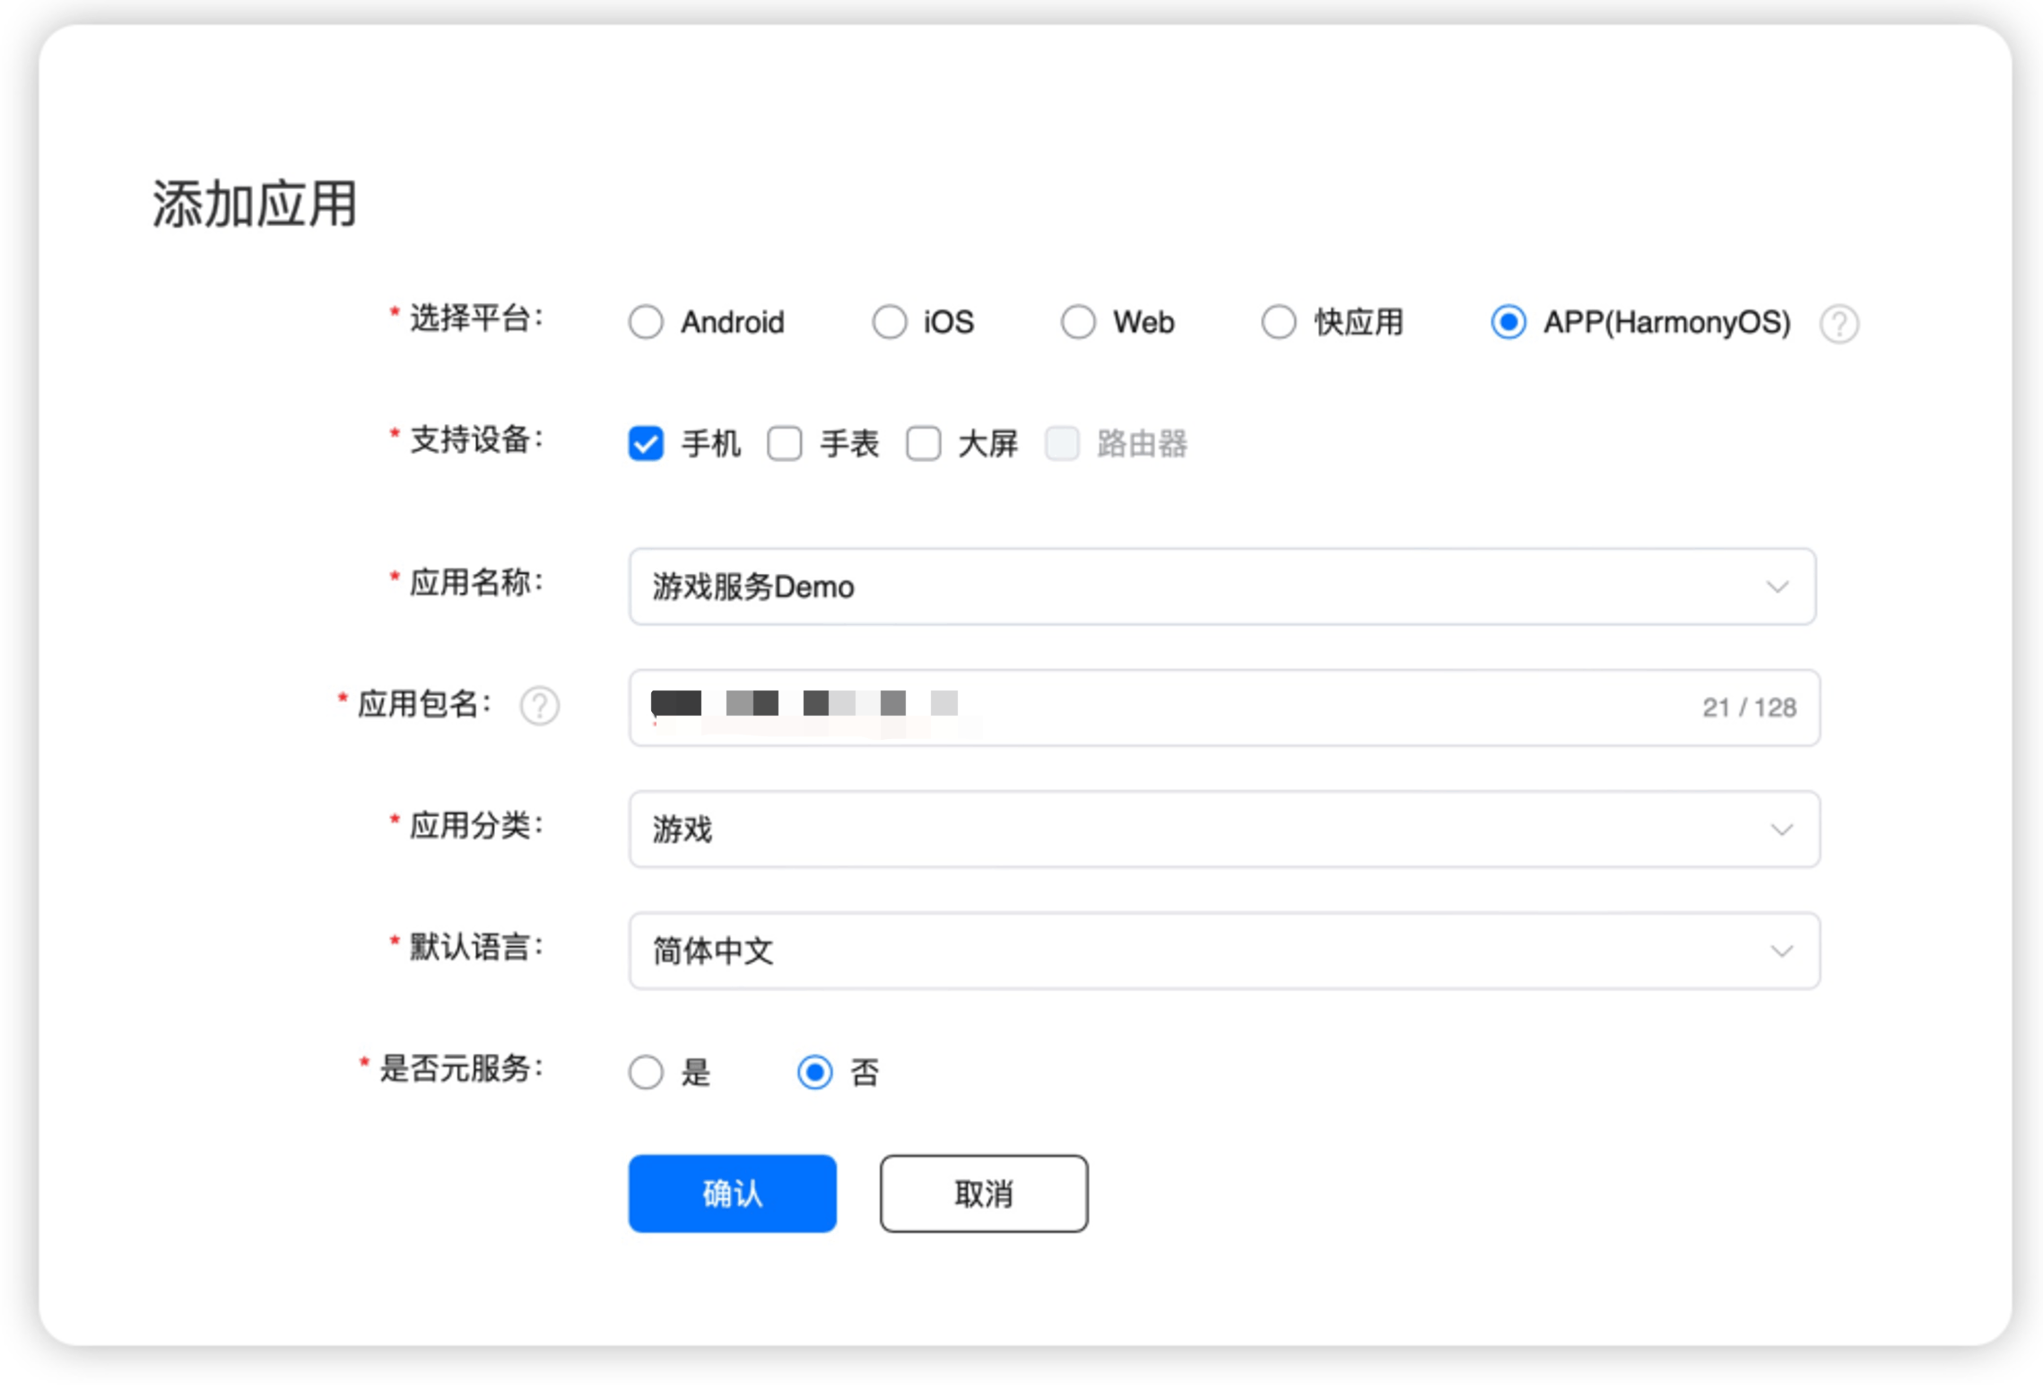
Task: Choose the iOS platform option
Action: pyautogui.click(x=889, y=322)
